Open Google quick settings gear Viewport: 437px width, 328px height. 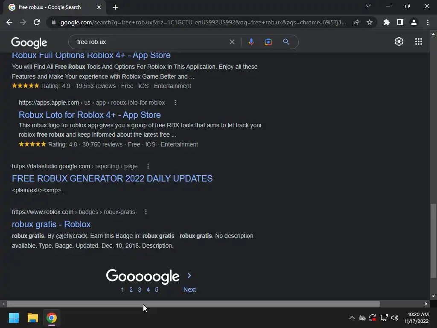coord(399,41)
